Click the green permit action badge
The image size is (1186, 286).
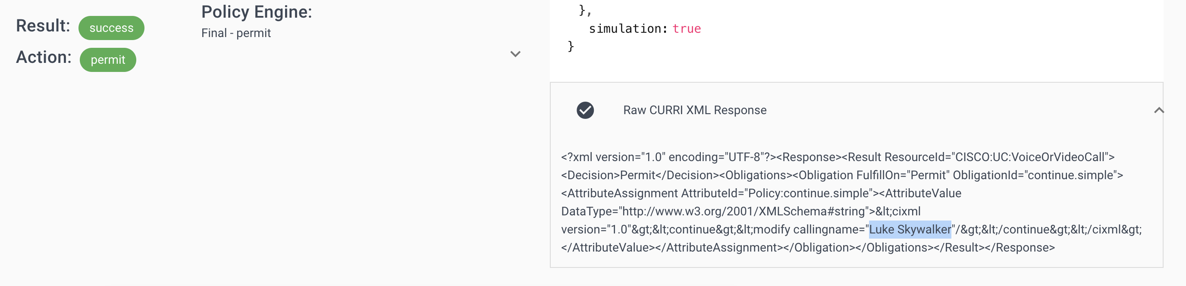(108, 60)
